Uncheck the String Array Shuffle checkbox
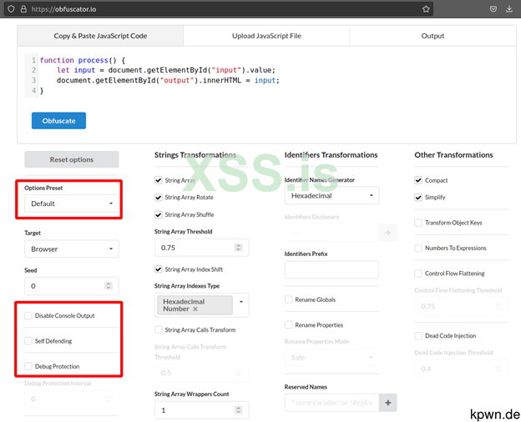 tap(159, 215)
